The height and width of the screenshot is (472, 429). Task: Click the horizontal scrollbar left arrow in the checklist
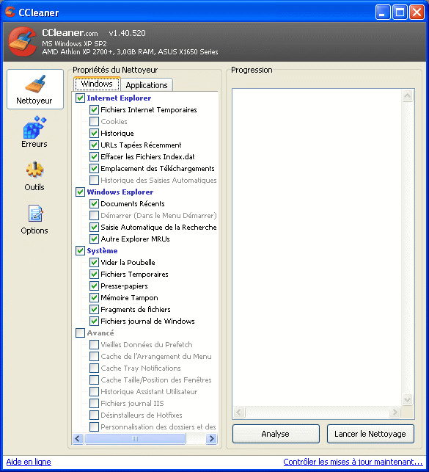pos(78,438)
